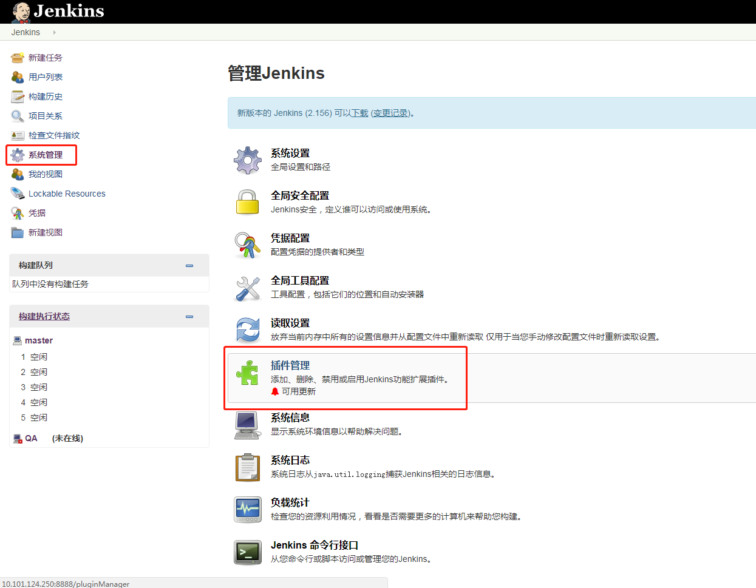
Task: Click the 凭据配置 keys icon
Action: pos(248,245)
